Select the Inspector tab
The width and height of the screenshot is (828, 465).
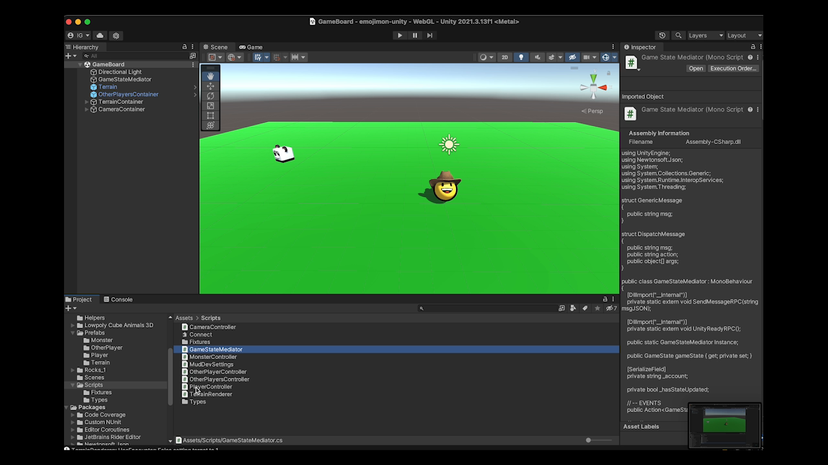[x=640, y=47]
